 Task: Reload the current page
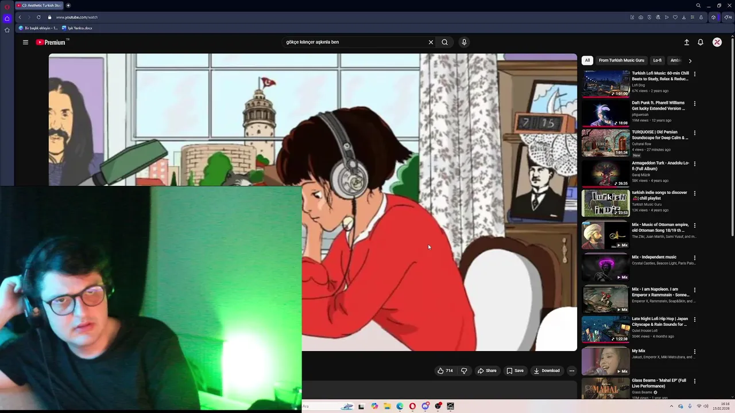38,17
